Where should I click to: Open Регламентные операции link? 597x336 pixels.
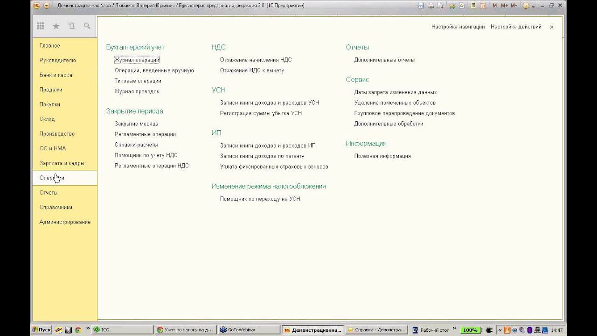(x=146, y=134)
